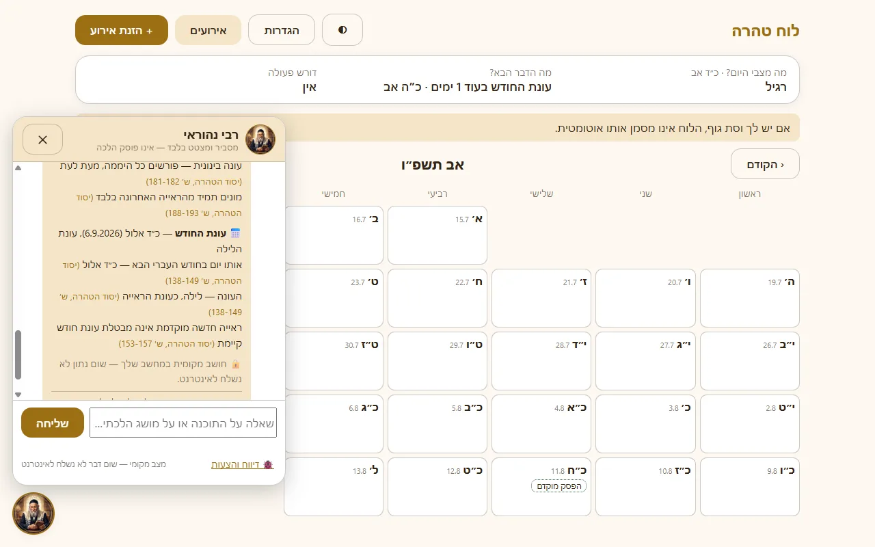Select calendar day ל׳ 13.8

point(334,487)
